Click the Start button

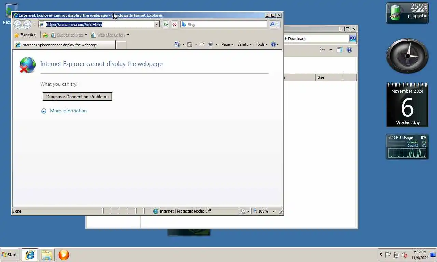(10, 254)
